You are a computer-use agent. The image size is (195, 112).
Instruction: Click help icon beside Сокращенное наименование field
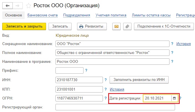172,44
